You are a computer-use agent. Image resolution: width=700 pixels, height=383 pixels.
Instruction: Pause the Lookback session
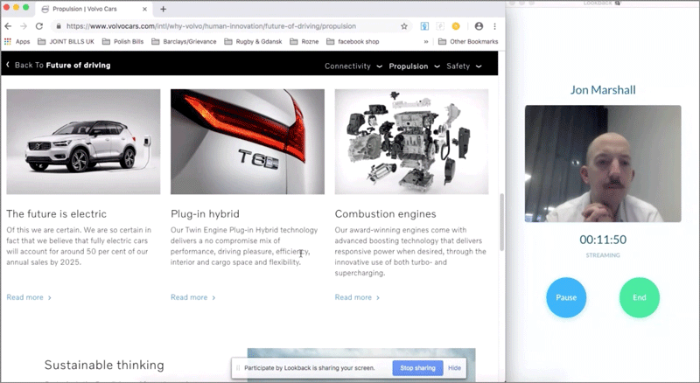coord(566,297)
